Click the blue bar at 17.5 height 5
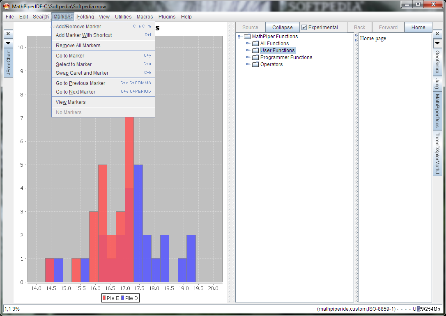 point(138,223)
